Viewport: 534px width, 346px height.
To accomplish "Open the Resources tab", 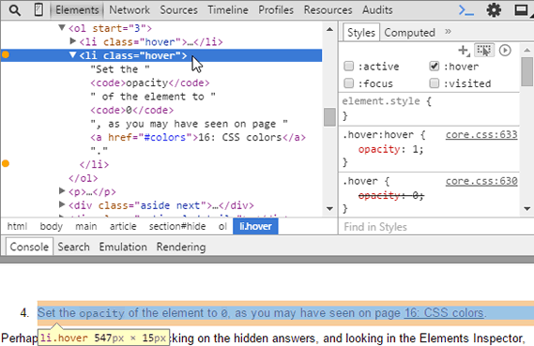I will pos(328,10).
